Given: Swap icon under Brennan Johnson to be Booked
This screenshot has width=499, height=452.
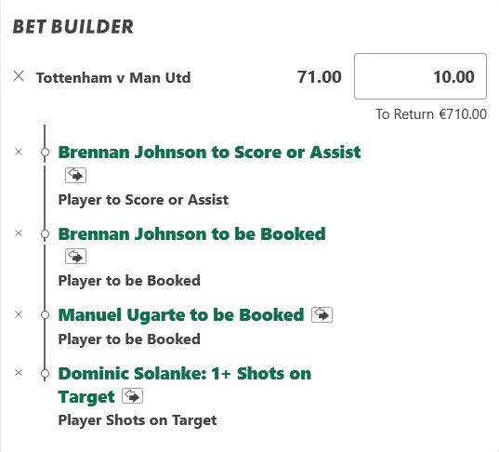Looking at the screenshot, I should click(x=75, y=257).
